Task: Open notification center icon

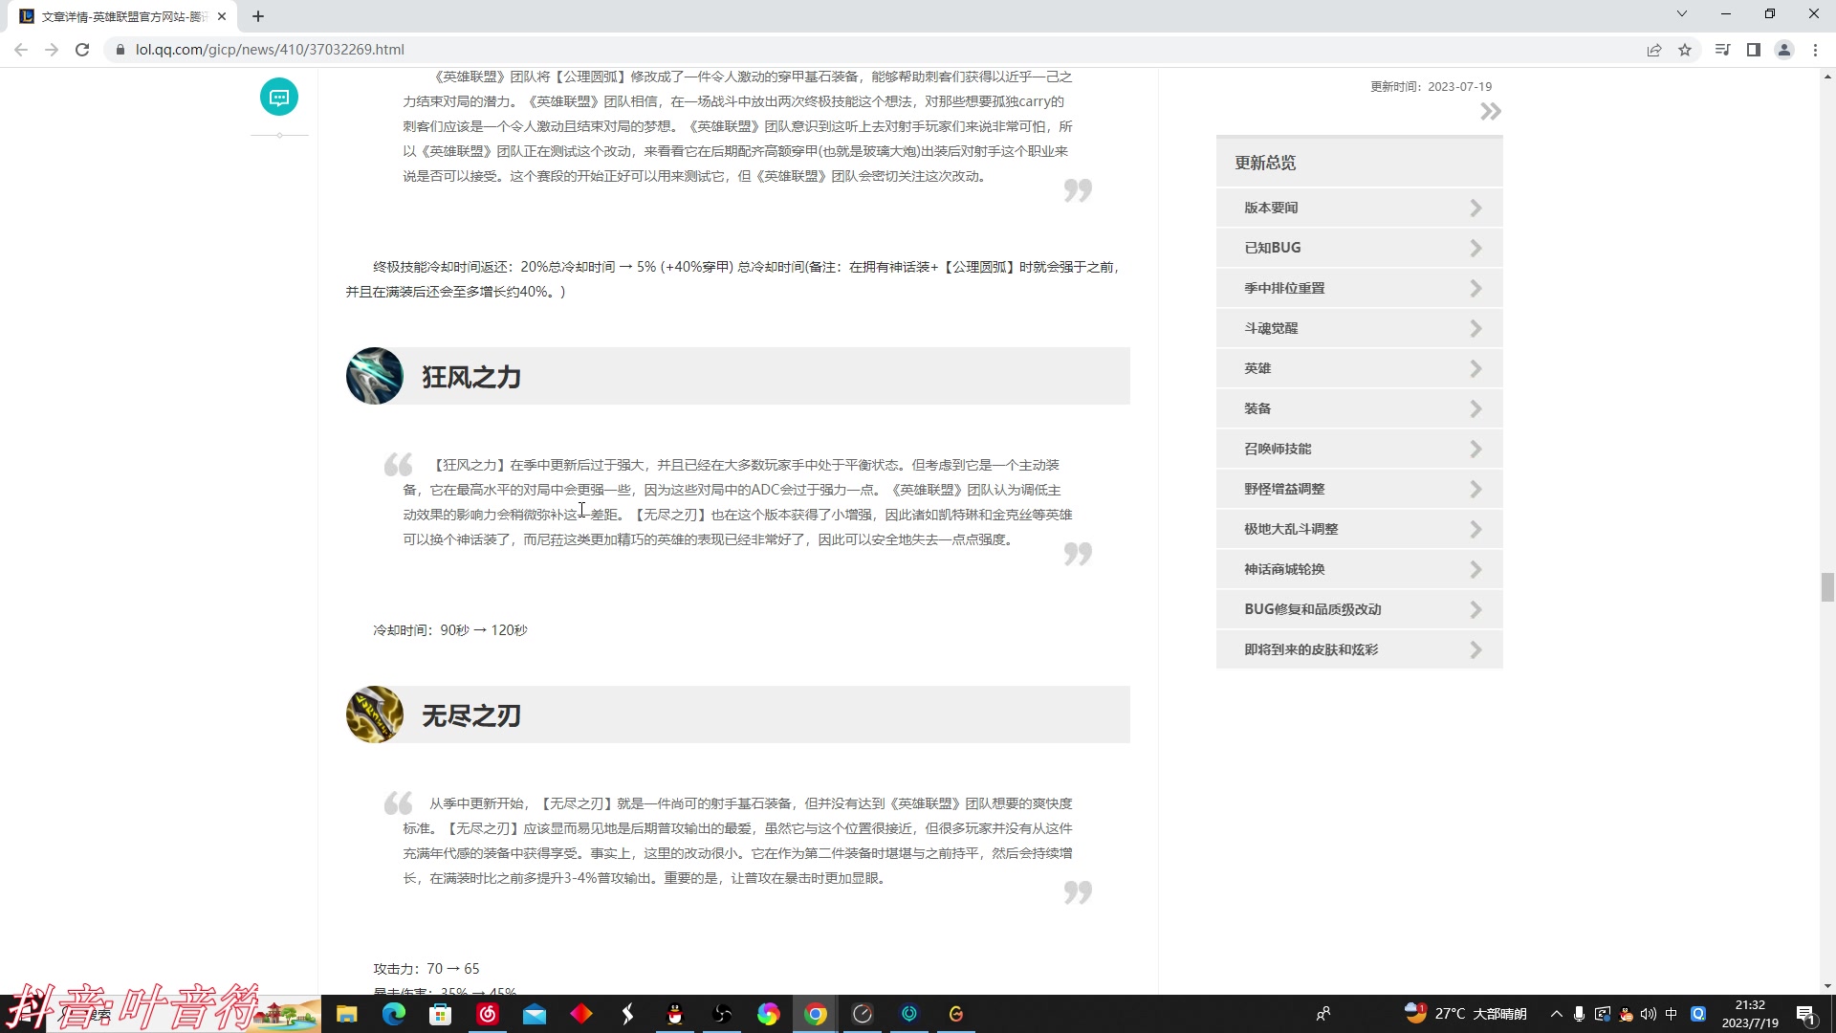Action: click(x=1805, y=1014)
